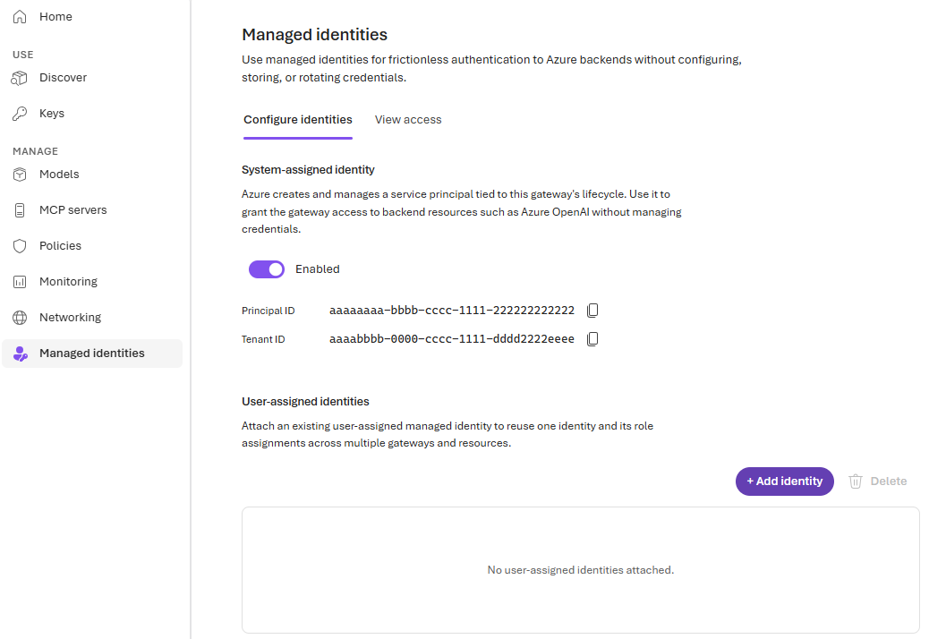Click the Monitoring chart icon
The width and height of the screenshot is (929, 639).
[x=20, y=282]
